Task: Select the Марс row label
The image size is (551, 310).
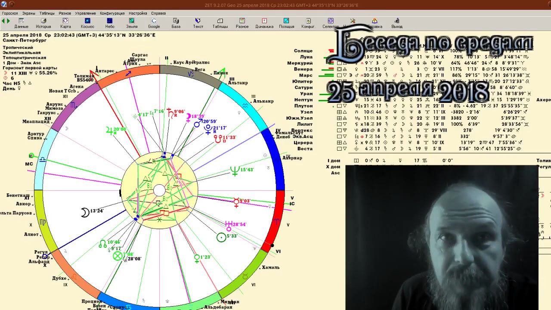Action: 306,75
